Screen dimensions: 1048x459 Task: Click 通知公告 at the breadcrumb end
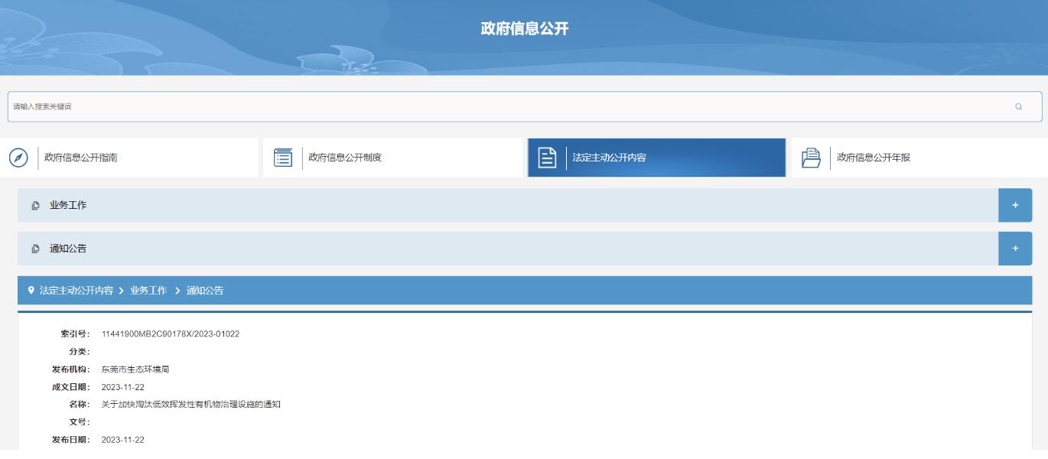click(x=205, y=291)
